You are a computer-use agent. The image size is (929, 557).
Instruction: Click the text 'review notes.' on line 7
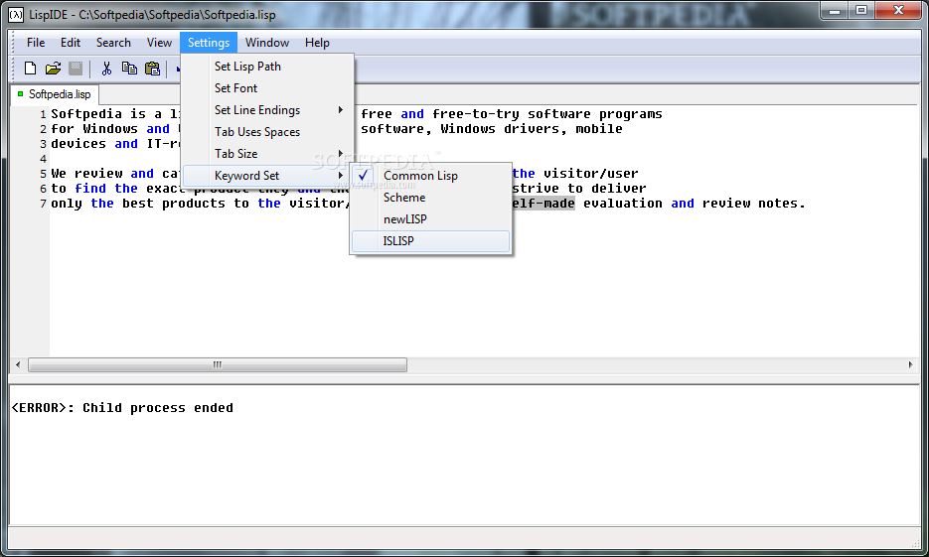point(753,204)
